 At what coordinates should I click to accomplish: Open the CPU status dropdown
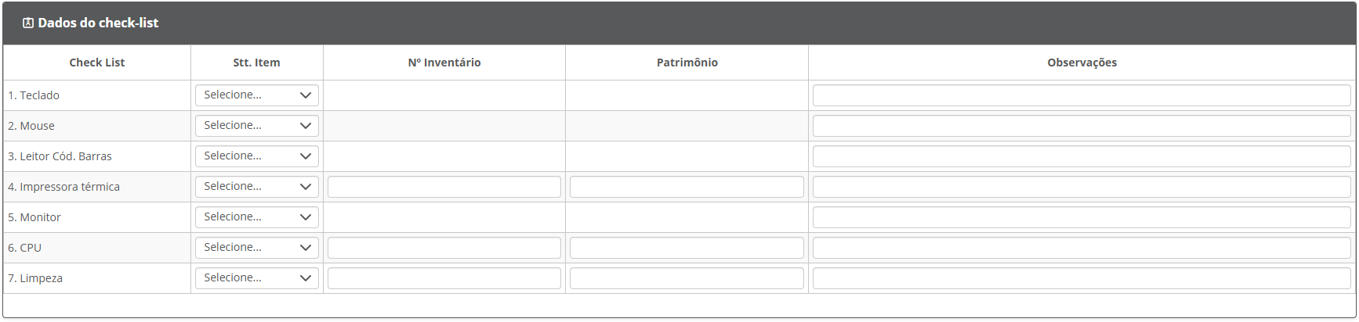pyautogui.click(x=257, y=248)
